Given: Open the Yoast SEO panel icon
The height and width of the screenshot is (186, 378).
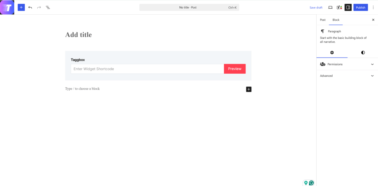Looking at the screenshot, I should (339, 7).
